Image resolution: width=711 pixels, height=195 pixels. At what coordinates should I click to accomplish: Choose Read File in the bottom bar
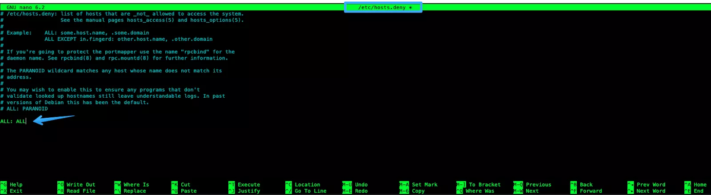point(80,191)
